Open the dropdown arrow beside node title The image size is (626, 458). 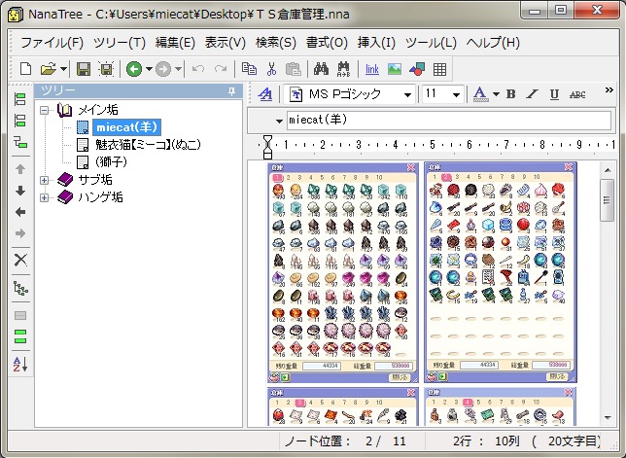click(279, 121)
